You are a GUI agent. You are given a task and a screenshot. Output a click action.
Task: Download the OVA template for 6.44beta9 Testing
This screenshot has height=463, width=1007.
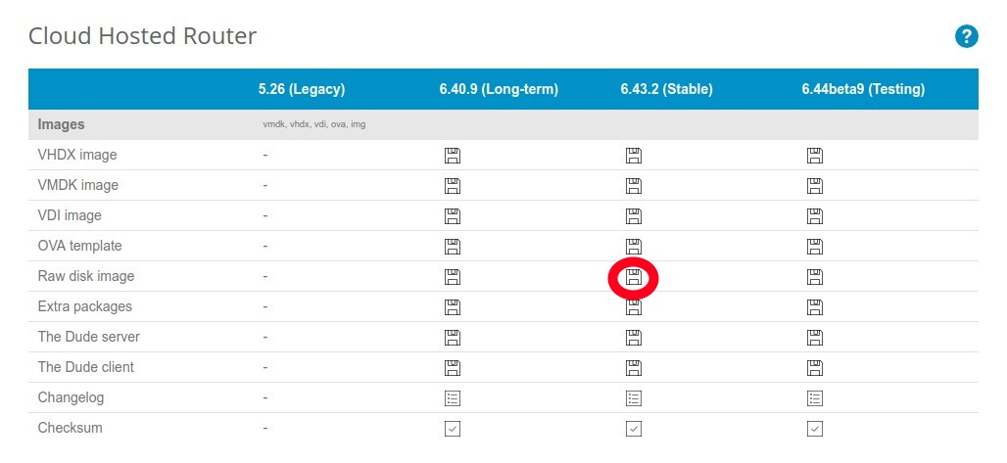pos(814,247)
